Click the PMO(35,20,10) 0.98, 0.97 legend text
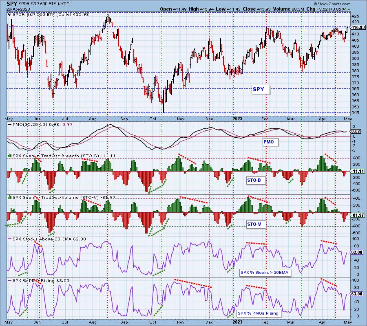 pos(42,125)
